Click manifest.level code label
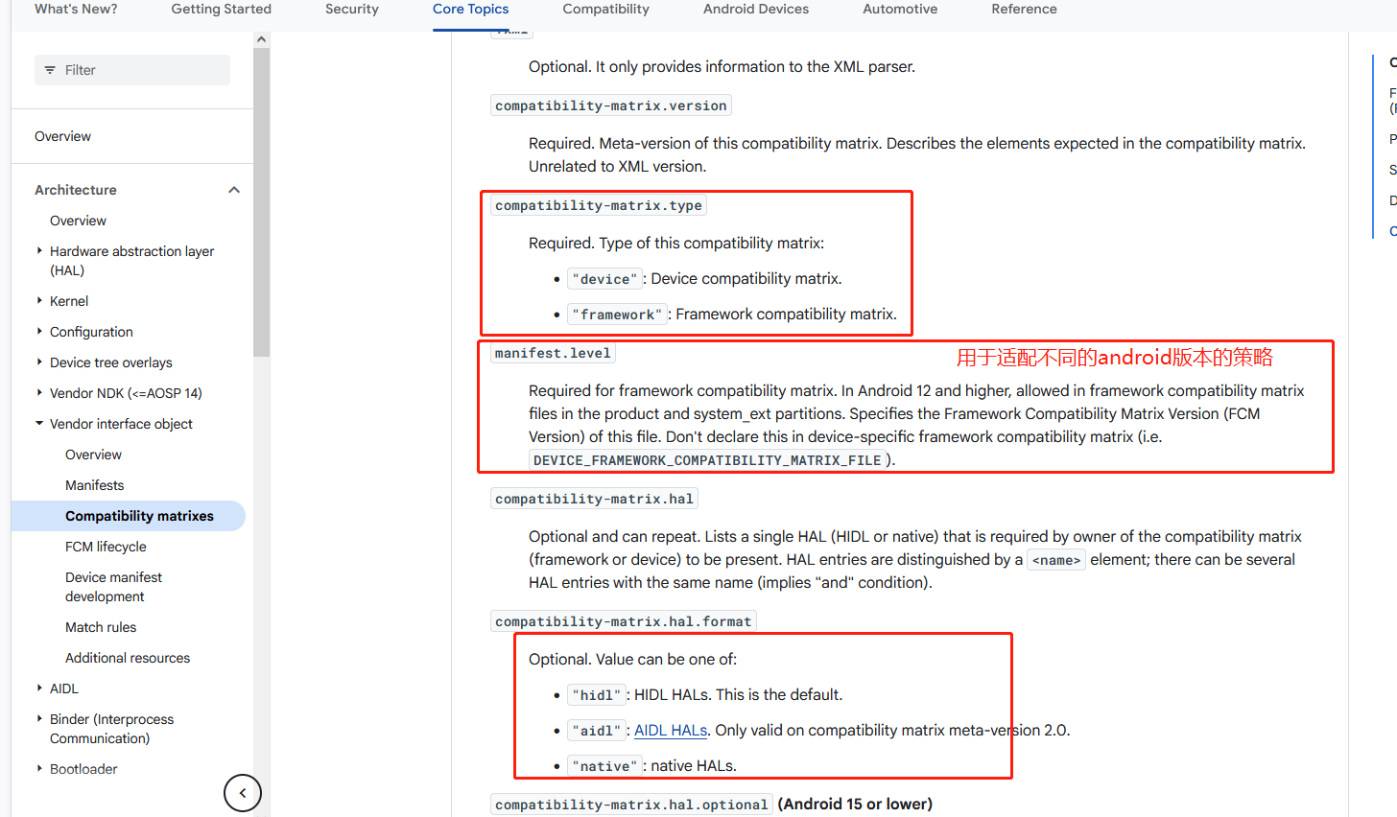The image size is (1397, 817). [x=553, y=353]
